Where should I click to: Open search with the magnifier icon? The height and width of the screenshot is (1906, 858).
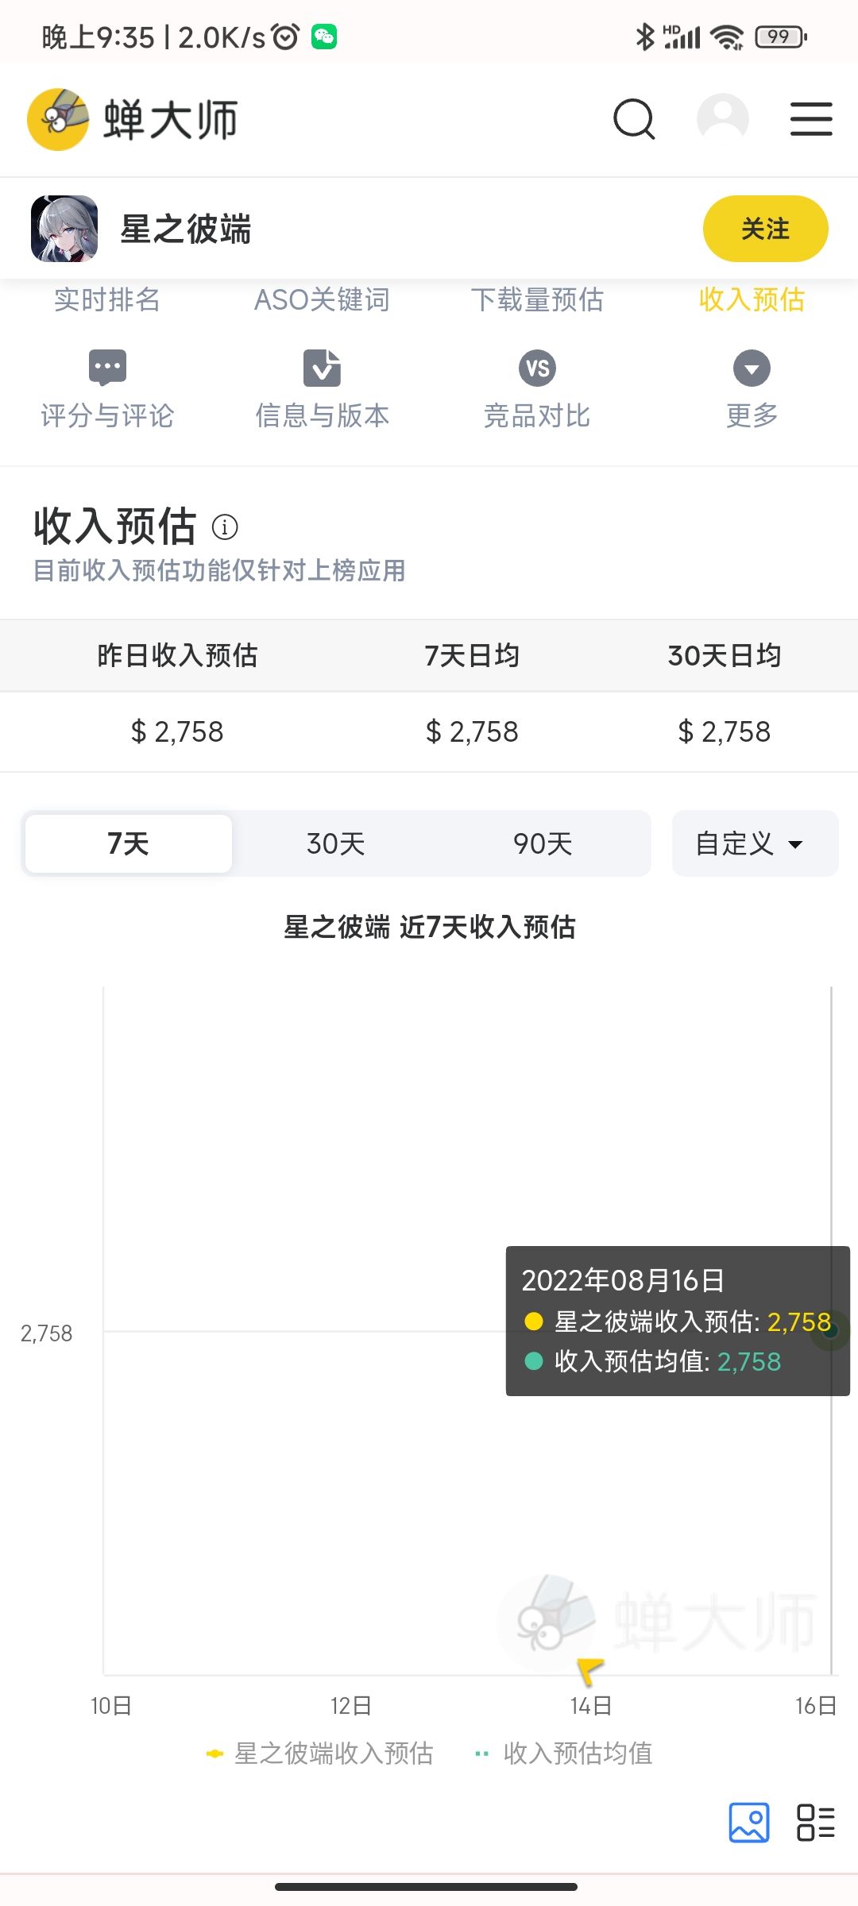[x=634, y=119]
